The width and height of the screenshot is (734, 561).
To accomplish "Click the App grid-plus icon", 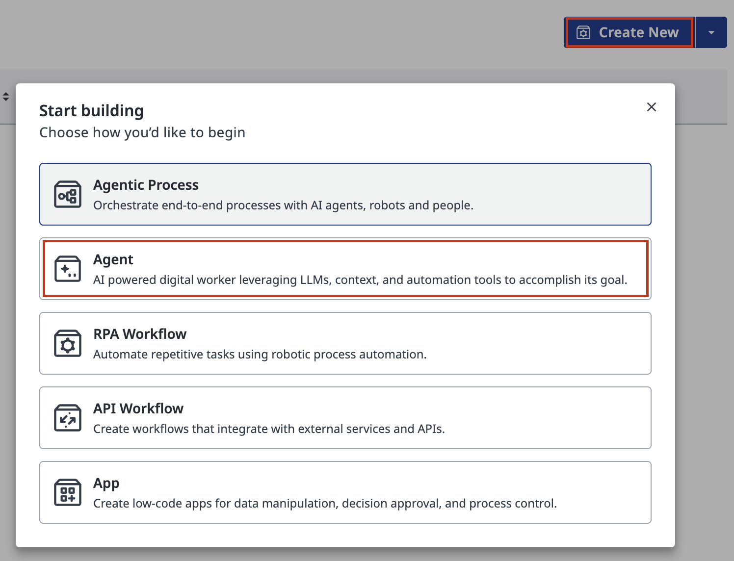I will coord(68,492).
